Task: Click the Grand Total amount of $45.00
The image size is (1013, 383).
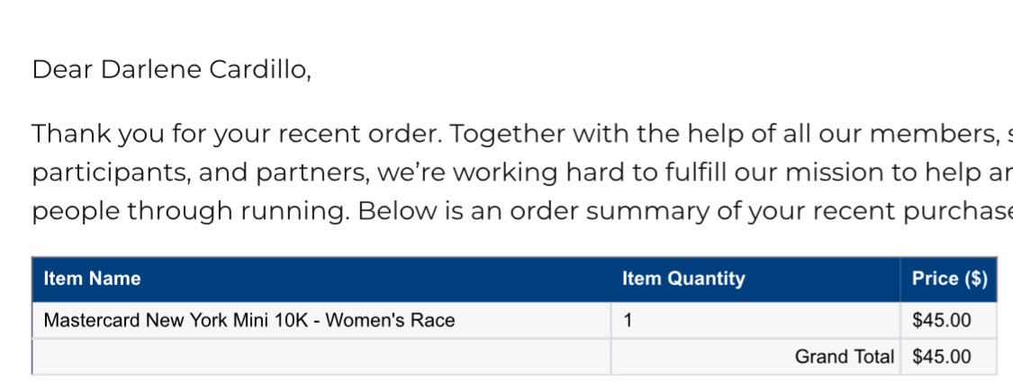Action: click(941, 357)
